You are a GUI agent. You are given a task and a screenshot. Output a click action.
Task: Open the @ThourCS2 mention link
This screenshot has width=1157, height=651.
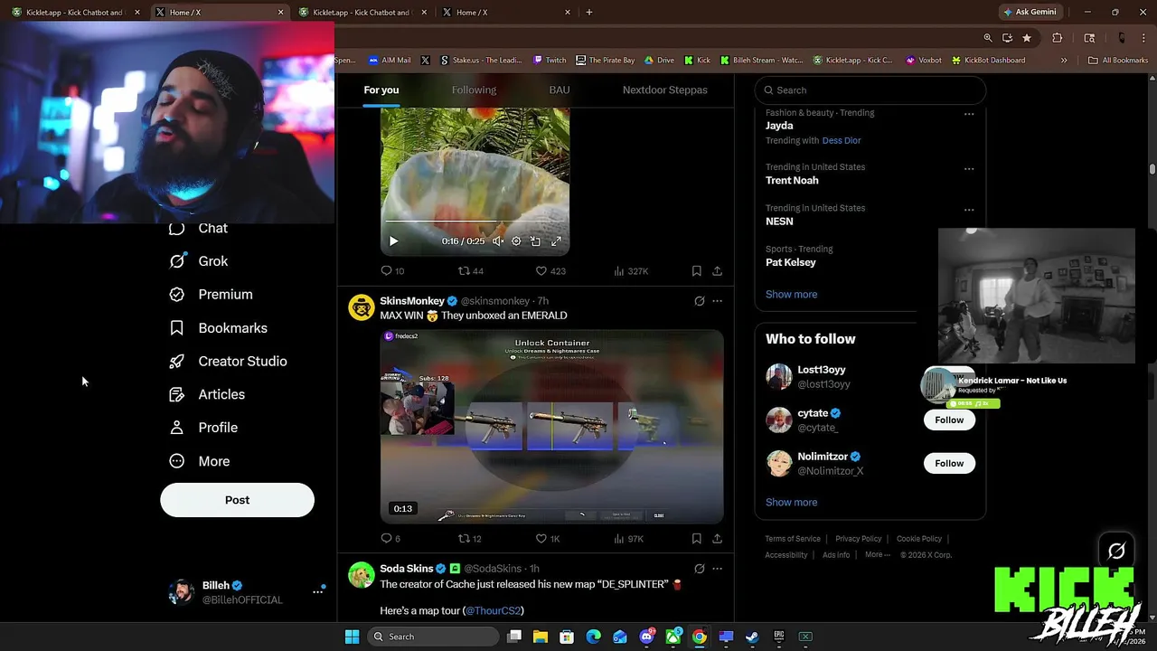[x=494, y=611]
